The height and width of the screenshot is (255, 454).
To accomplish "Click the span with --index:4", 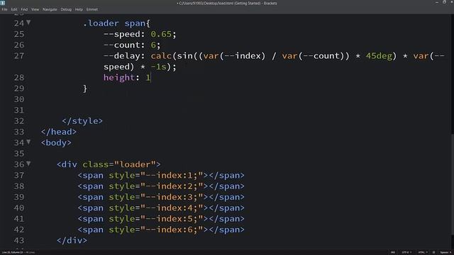I will coord(161,208).
